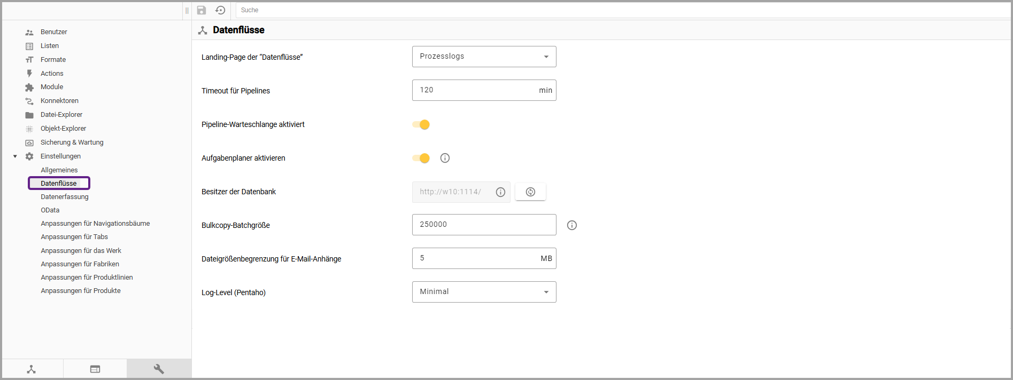The width and height of the screenshot is (1013, 380).
Task: Open the wrench settings tab at bottom
Action: click(159, 369)
